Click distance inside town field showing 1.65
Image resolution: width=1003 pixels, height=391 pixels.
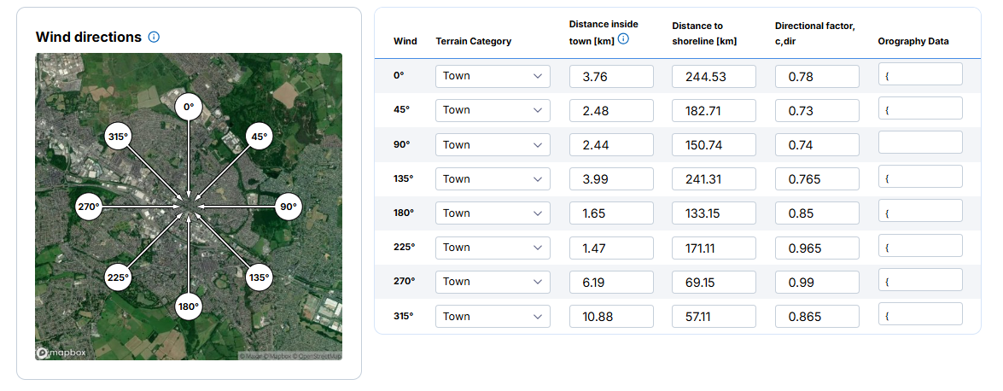click(611, 213)
